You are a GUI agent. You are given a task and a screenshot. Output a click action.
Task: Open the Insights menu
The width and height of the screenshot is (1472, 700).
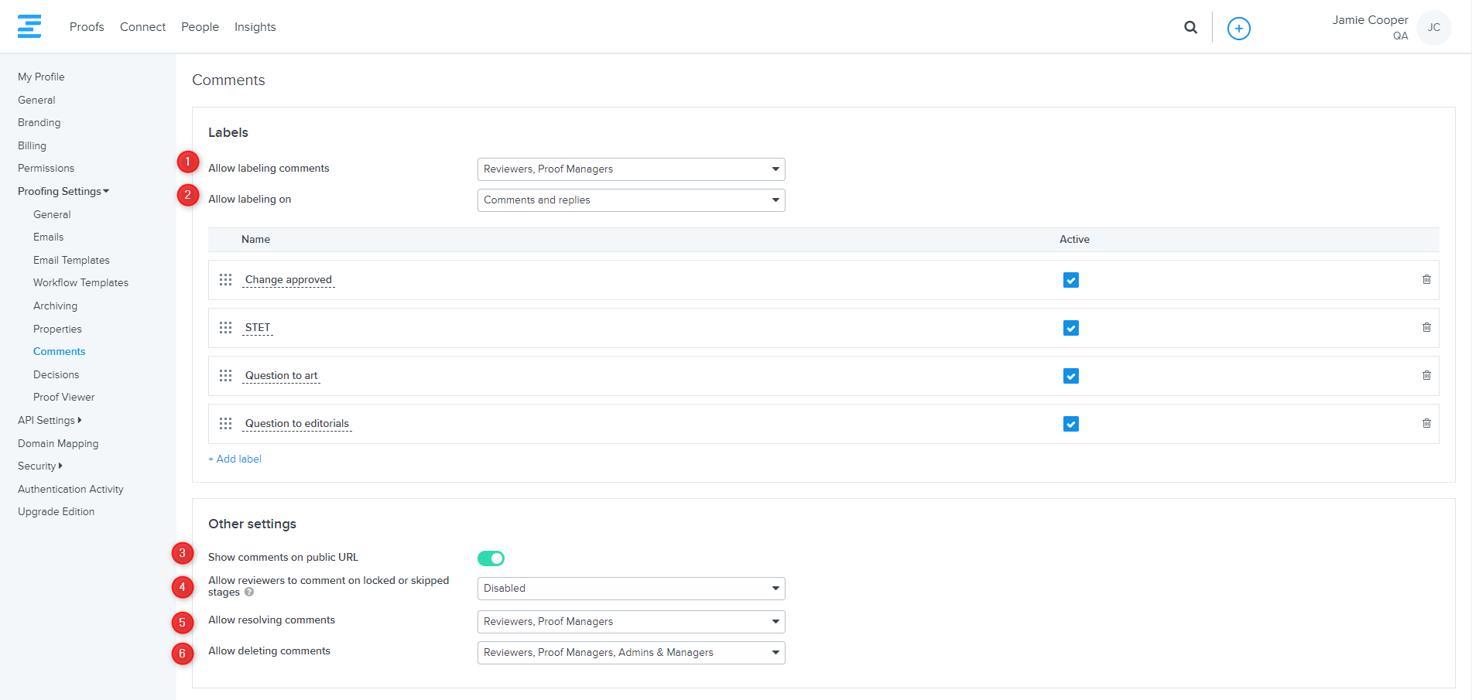[x=255, y=27]
